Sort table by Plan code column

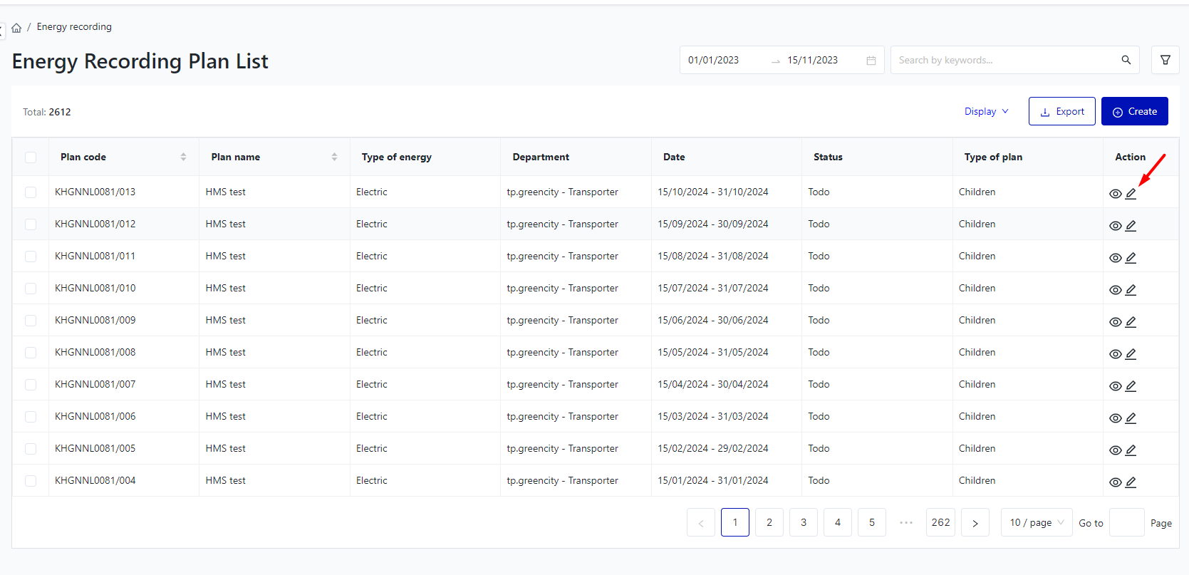pos(183,157)
